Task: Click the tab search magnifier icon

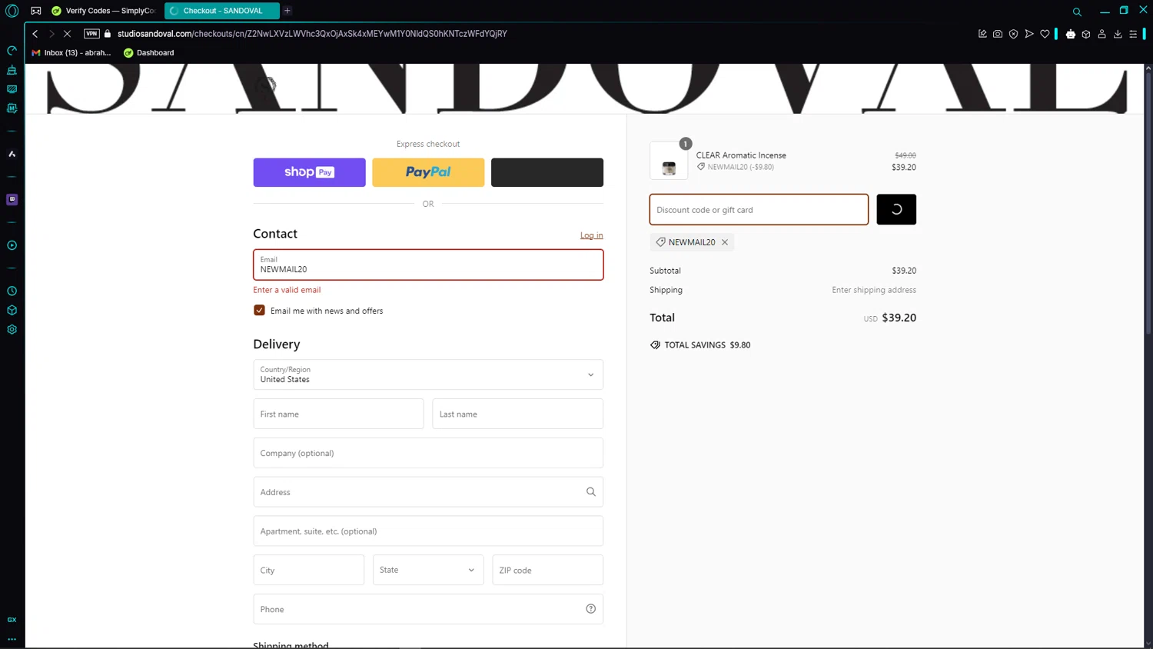Action: click(x=1077, y=12)
